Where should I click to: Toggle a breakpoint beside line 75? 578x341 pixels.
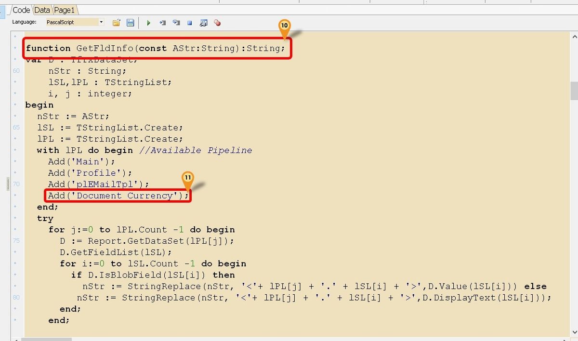pos(16,241)
